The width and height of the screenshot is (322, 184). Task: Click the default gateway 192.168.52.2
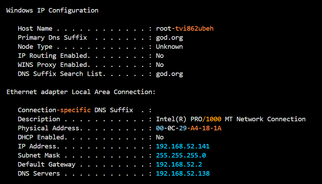coord(179,164)
